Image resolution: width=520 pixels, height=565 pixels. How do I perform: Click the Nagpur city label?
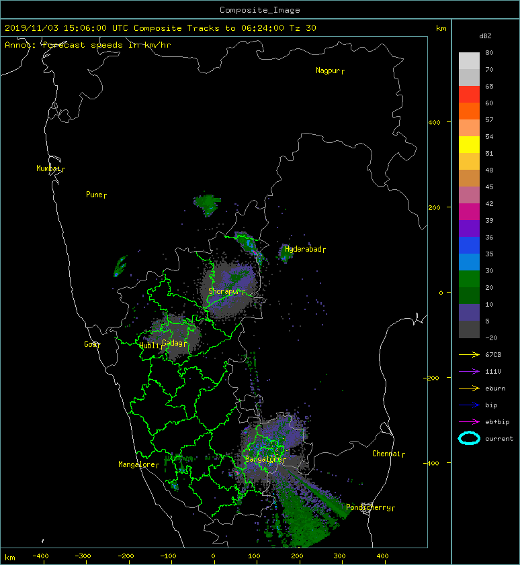click(x=330, y=70)
